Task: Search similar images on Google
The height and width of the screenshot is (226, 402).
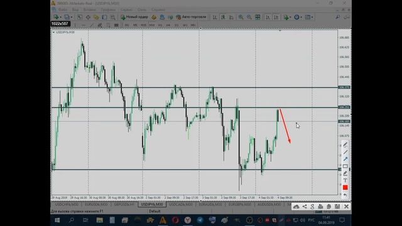Action: click(312, 207)
